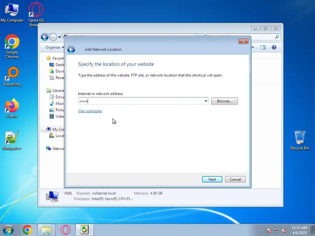315x236 pixels.
Task: Open the Recycle Bin
Action: 300,140
